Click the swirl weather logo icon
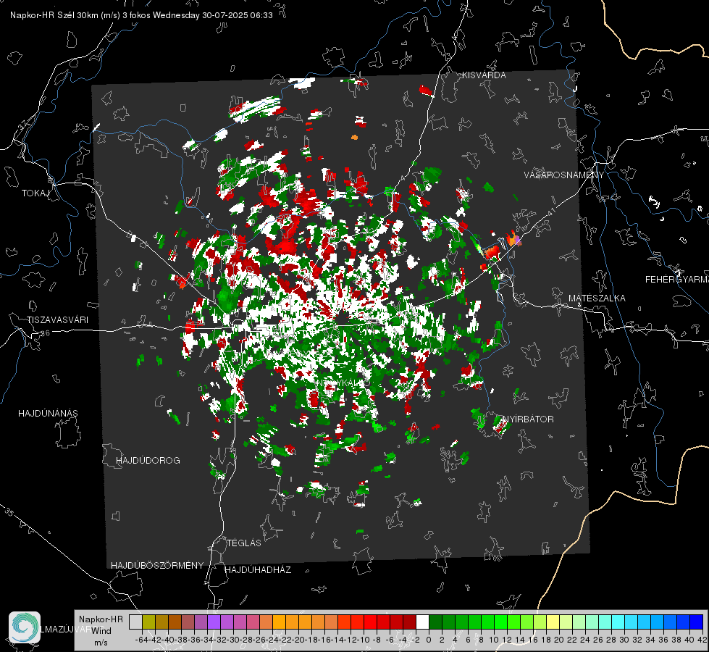This screenshot has width=709, height=652. tap(25, 627)
